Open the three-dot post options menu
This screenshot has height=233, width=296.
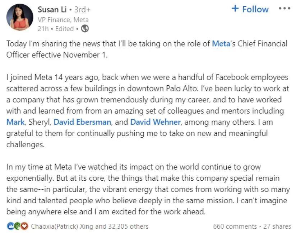tap(285, 9)
